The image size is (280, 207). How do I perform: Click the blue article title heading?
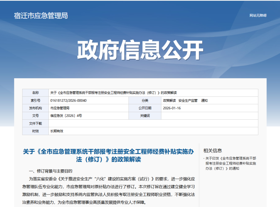click(x=108, y=155)
